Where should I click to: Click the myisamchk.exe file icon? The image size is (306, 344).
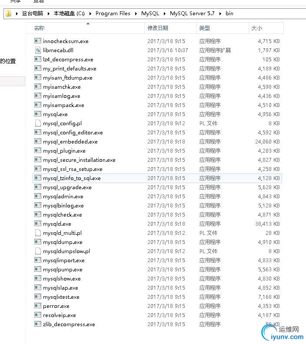(x=38, y=87)
